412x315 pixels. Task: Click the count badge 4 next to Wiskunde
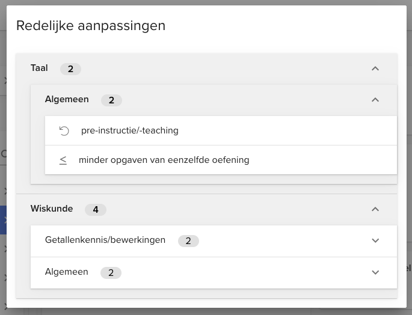(96, 210)
